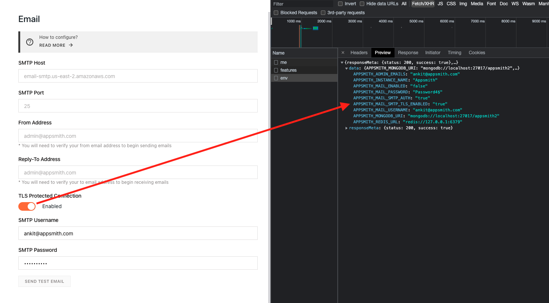Select the Fetch/XHR request filter
Screen dimensions: 549x303
[423, 4]
